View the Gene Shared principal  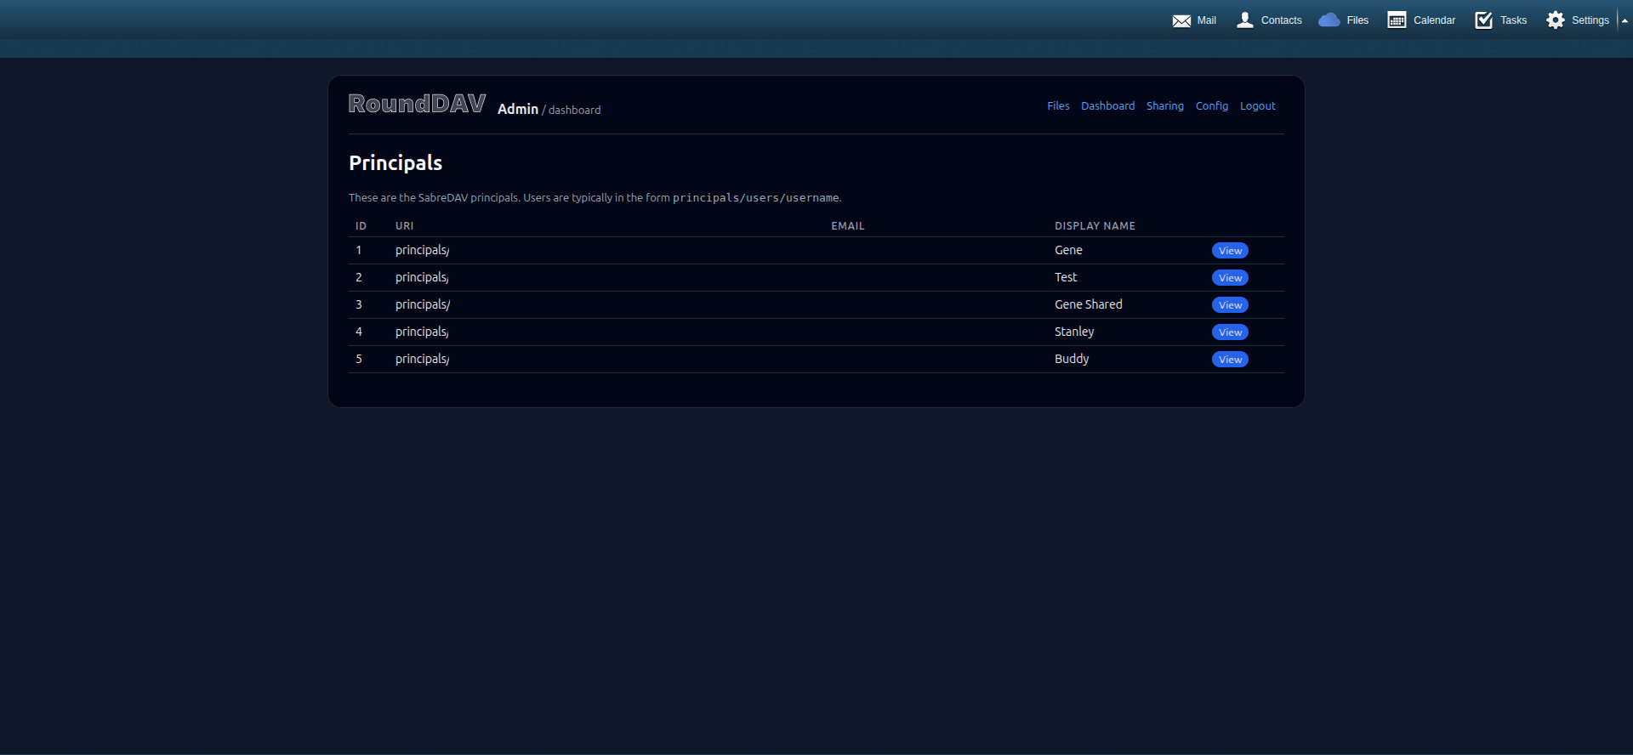click(1230, 305)
